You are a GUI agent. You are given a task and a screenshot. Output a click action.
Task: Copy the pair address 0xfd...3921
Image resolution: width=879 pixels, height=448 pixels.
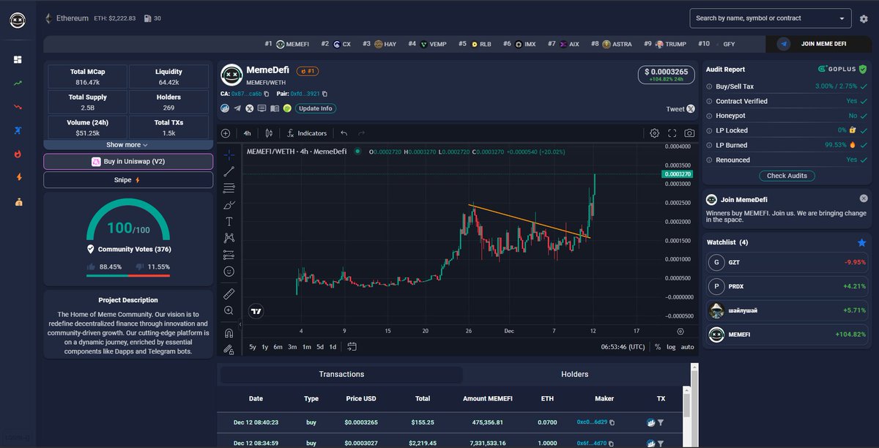[x=325, y=94]
